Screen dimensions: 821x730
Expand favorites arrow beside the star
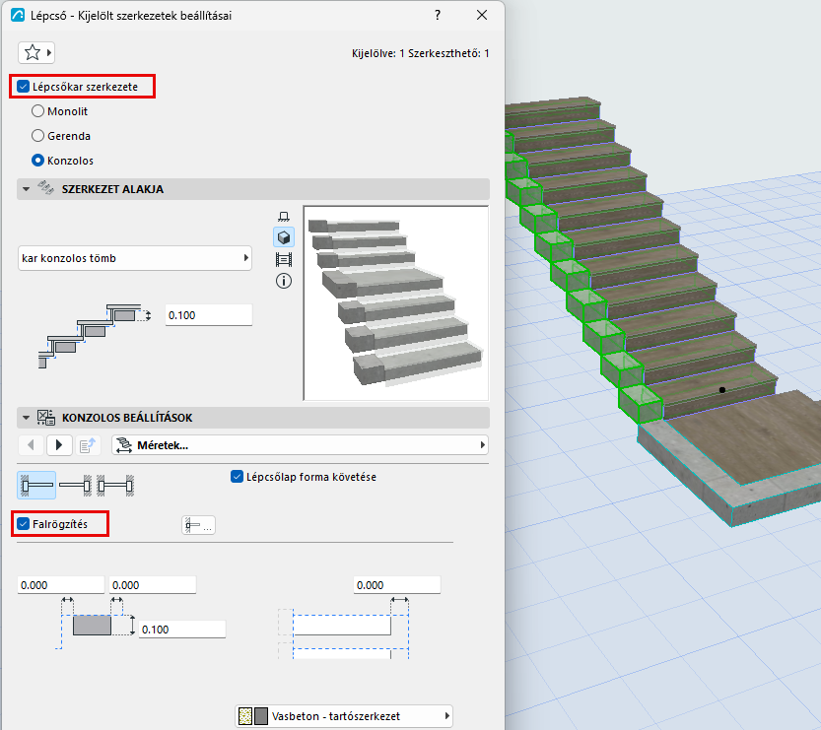48,52
